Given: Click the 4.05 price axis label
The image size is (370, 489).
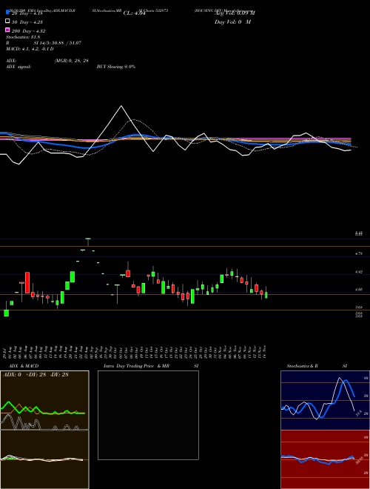Looking at the screenshot, I should pos(359,290).
